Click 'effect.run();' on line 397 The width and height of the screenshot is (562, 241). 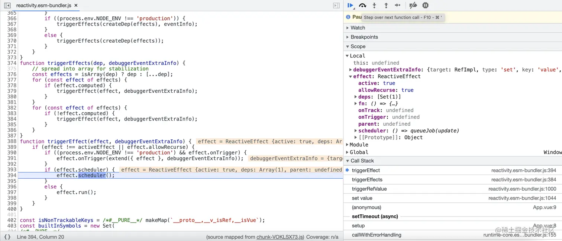point(76,192)
